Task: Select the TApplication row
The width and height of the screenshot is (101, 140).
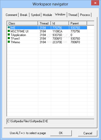Action: pos(47,35)
